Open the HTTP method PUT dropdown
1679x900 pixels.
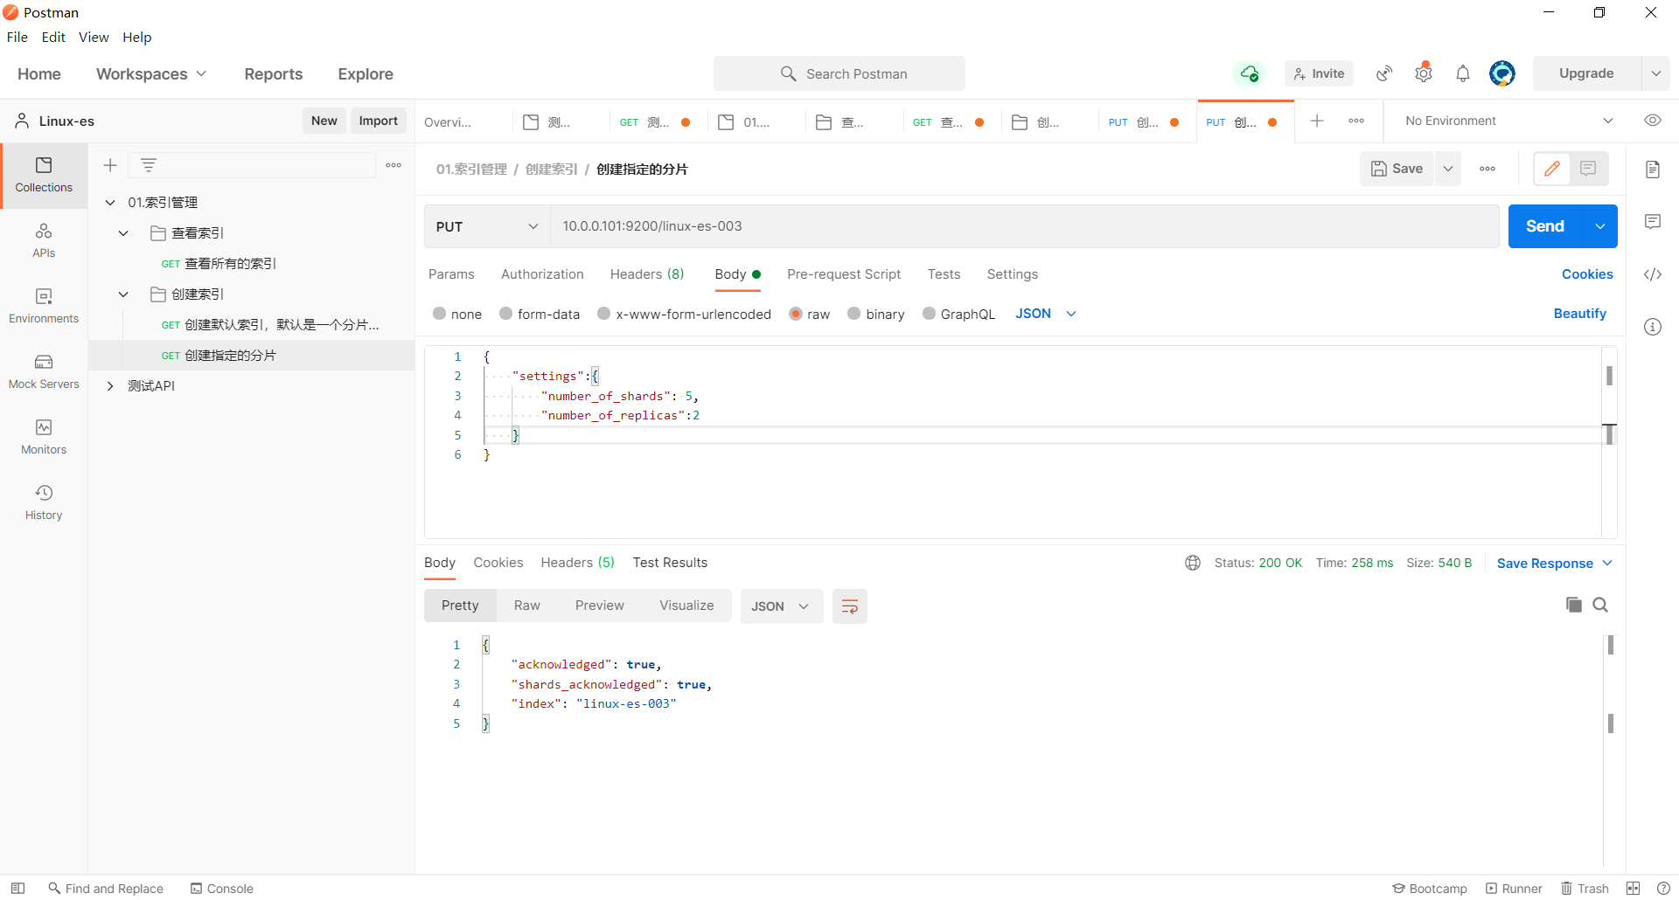tap(487, 226)
